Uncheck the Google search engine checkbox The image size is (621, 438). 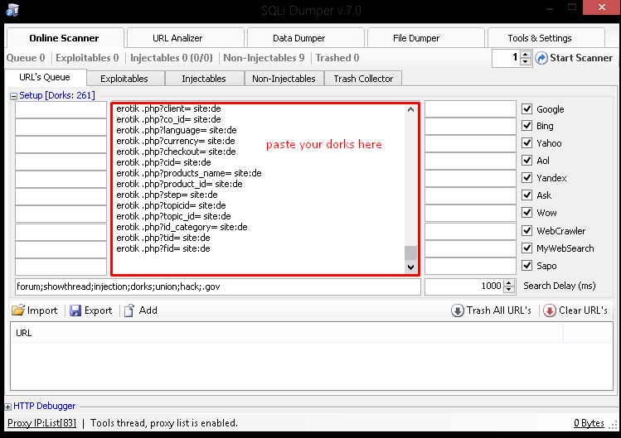pyautogui.click(x=527, y=109)
